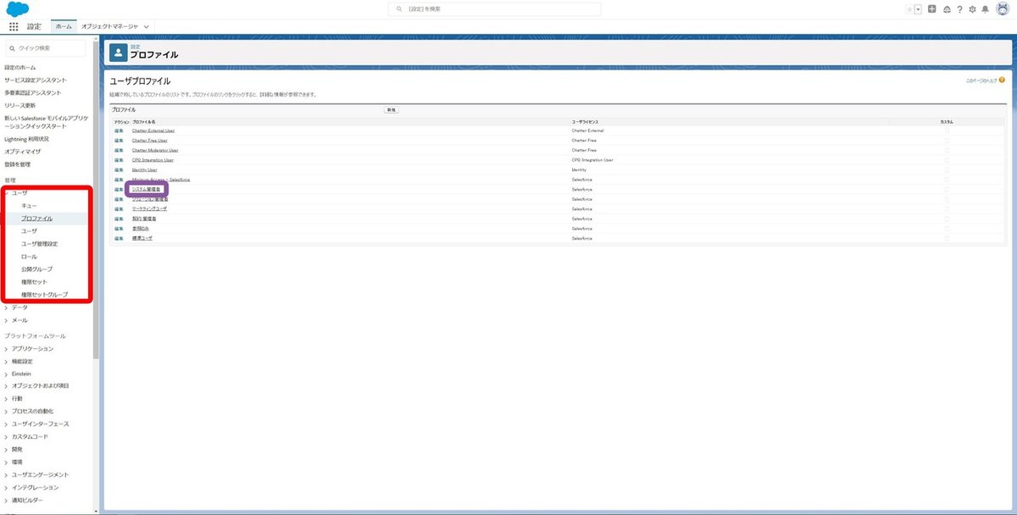
Task: Open the Chatter External User profile
Action: click(155, 130)
